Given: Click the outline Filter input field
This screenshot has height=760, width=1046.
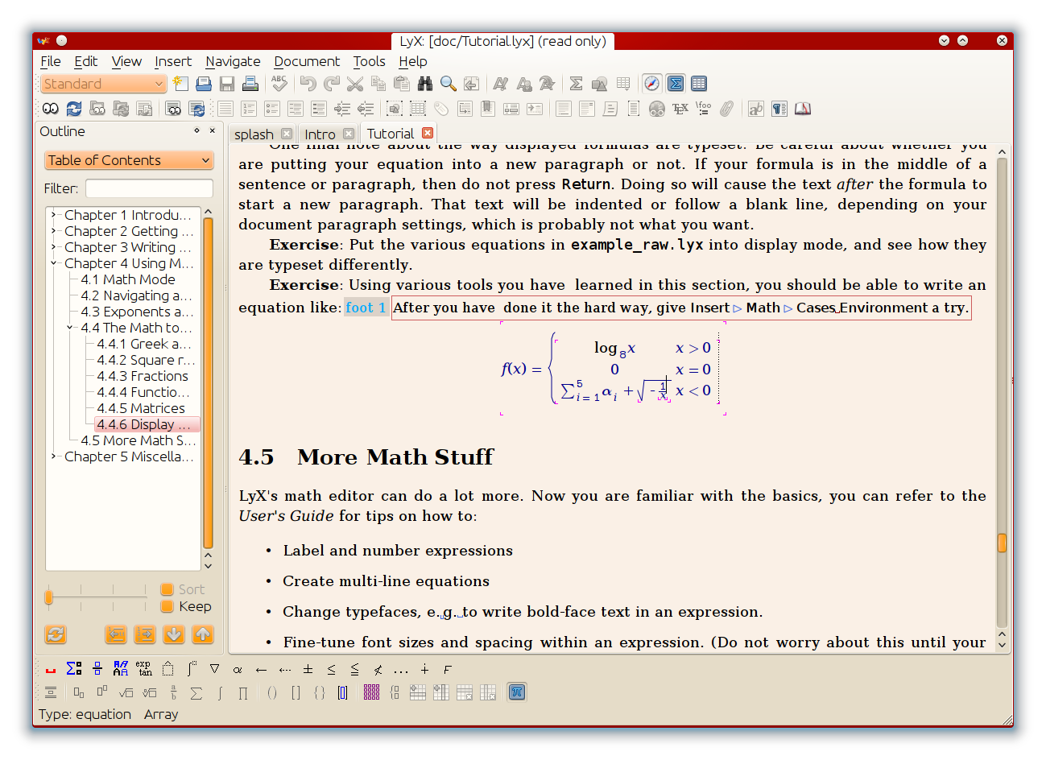Looking at the screenshot, I should (x=149, y=188).
